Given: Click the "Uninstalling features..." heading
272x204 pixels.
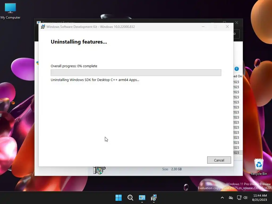Looking at the screenshot, I should point(79,42).
